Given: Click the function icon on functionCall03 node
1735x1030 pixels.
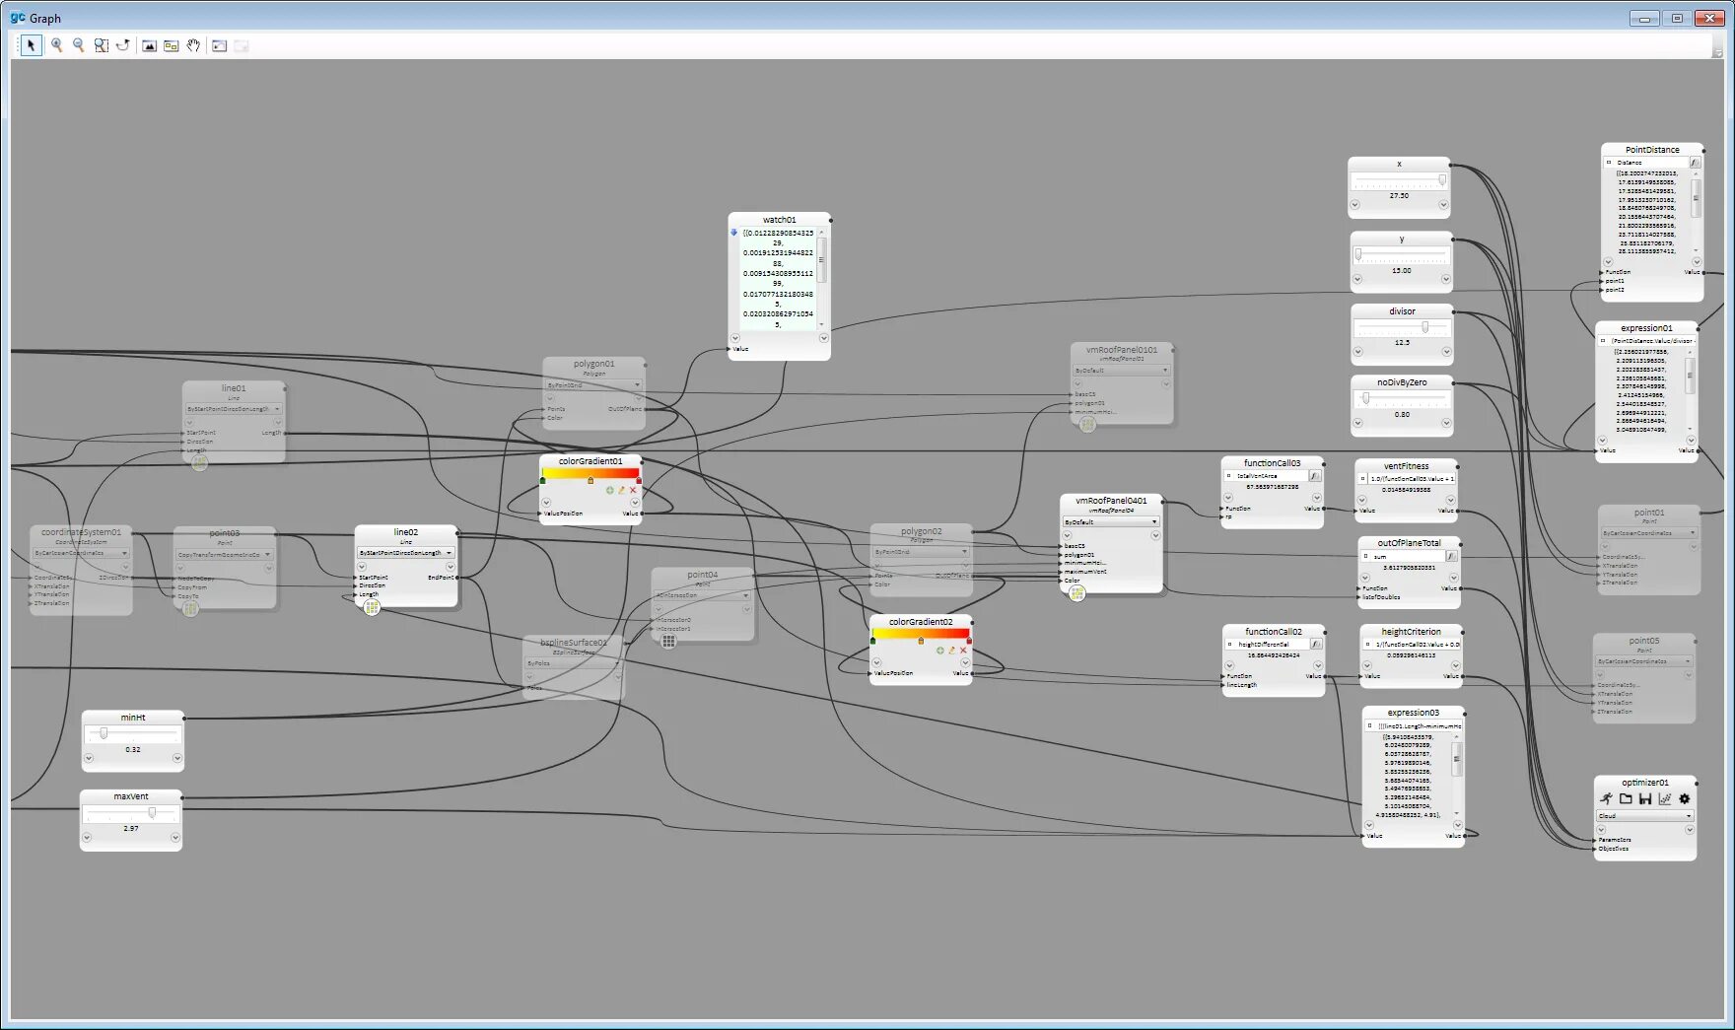Looking at the screenshot, I should [x=1315, y=476].
